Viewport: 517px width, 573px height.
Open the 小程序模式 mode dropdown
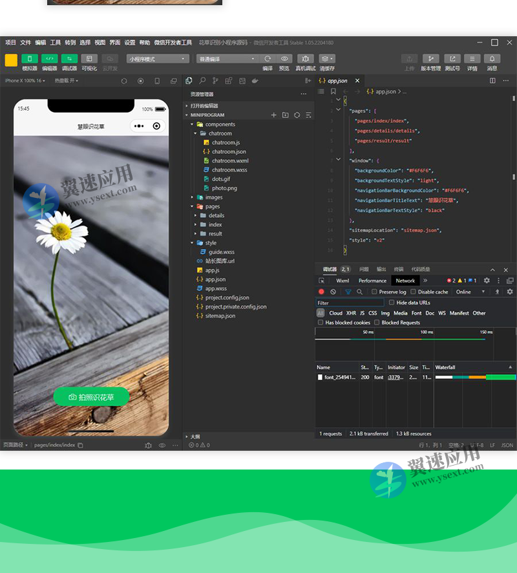pyautogui.click(x=157, y=59)
